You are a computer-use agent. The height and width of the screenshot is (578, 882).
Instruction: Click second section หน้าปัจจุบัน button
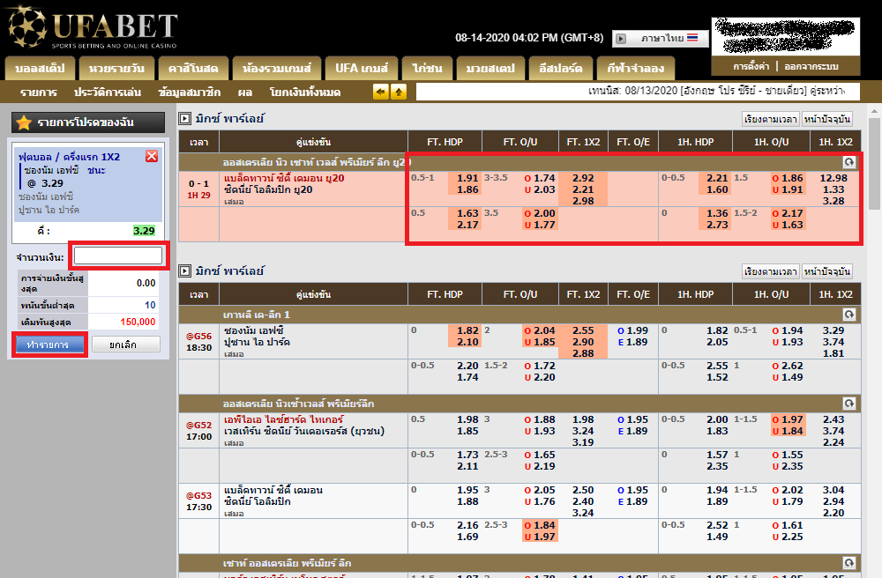827,271
